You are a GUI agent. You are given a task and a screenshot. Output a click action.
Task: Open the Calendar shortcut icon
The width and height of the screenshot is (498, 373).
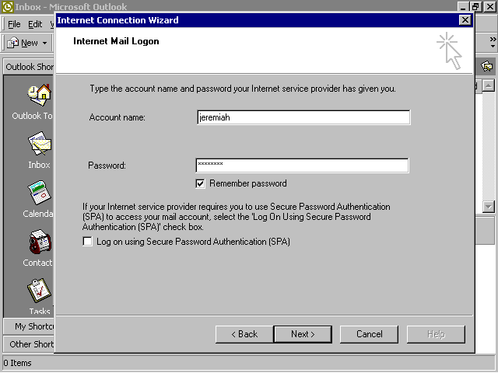(40, 193)
